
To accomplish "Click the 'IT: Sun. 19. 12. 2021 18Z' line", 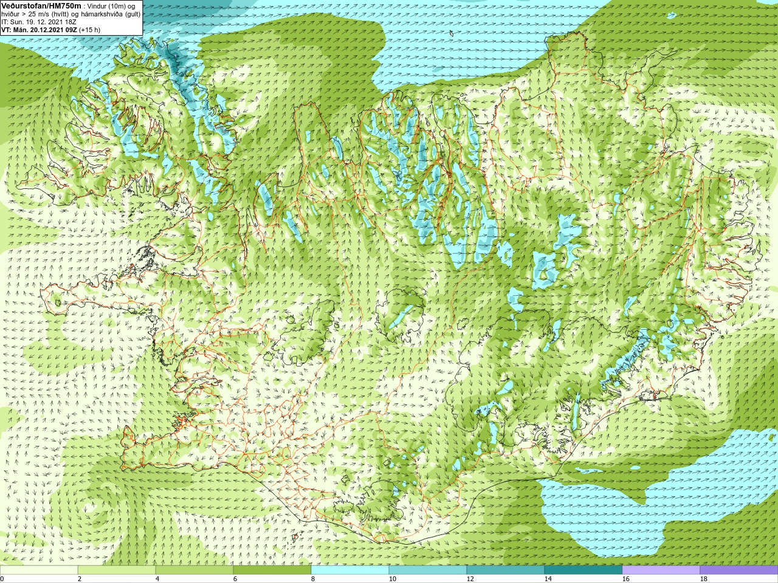I will (39, 22).
